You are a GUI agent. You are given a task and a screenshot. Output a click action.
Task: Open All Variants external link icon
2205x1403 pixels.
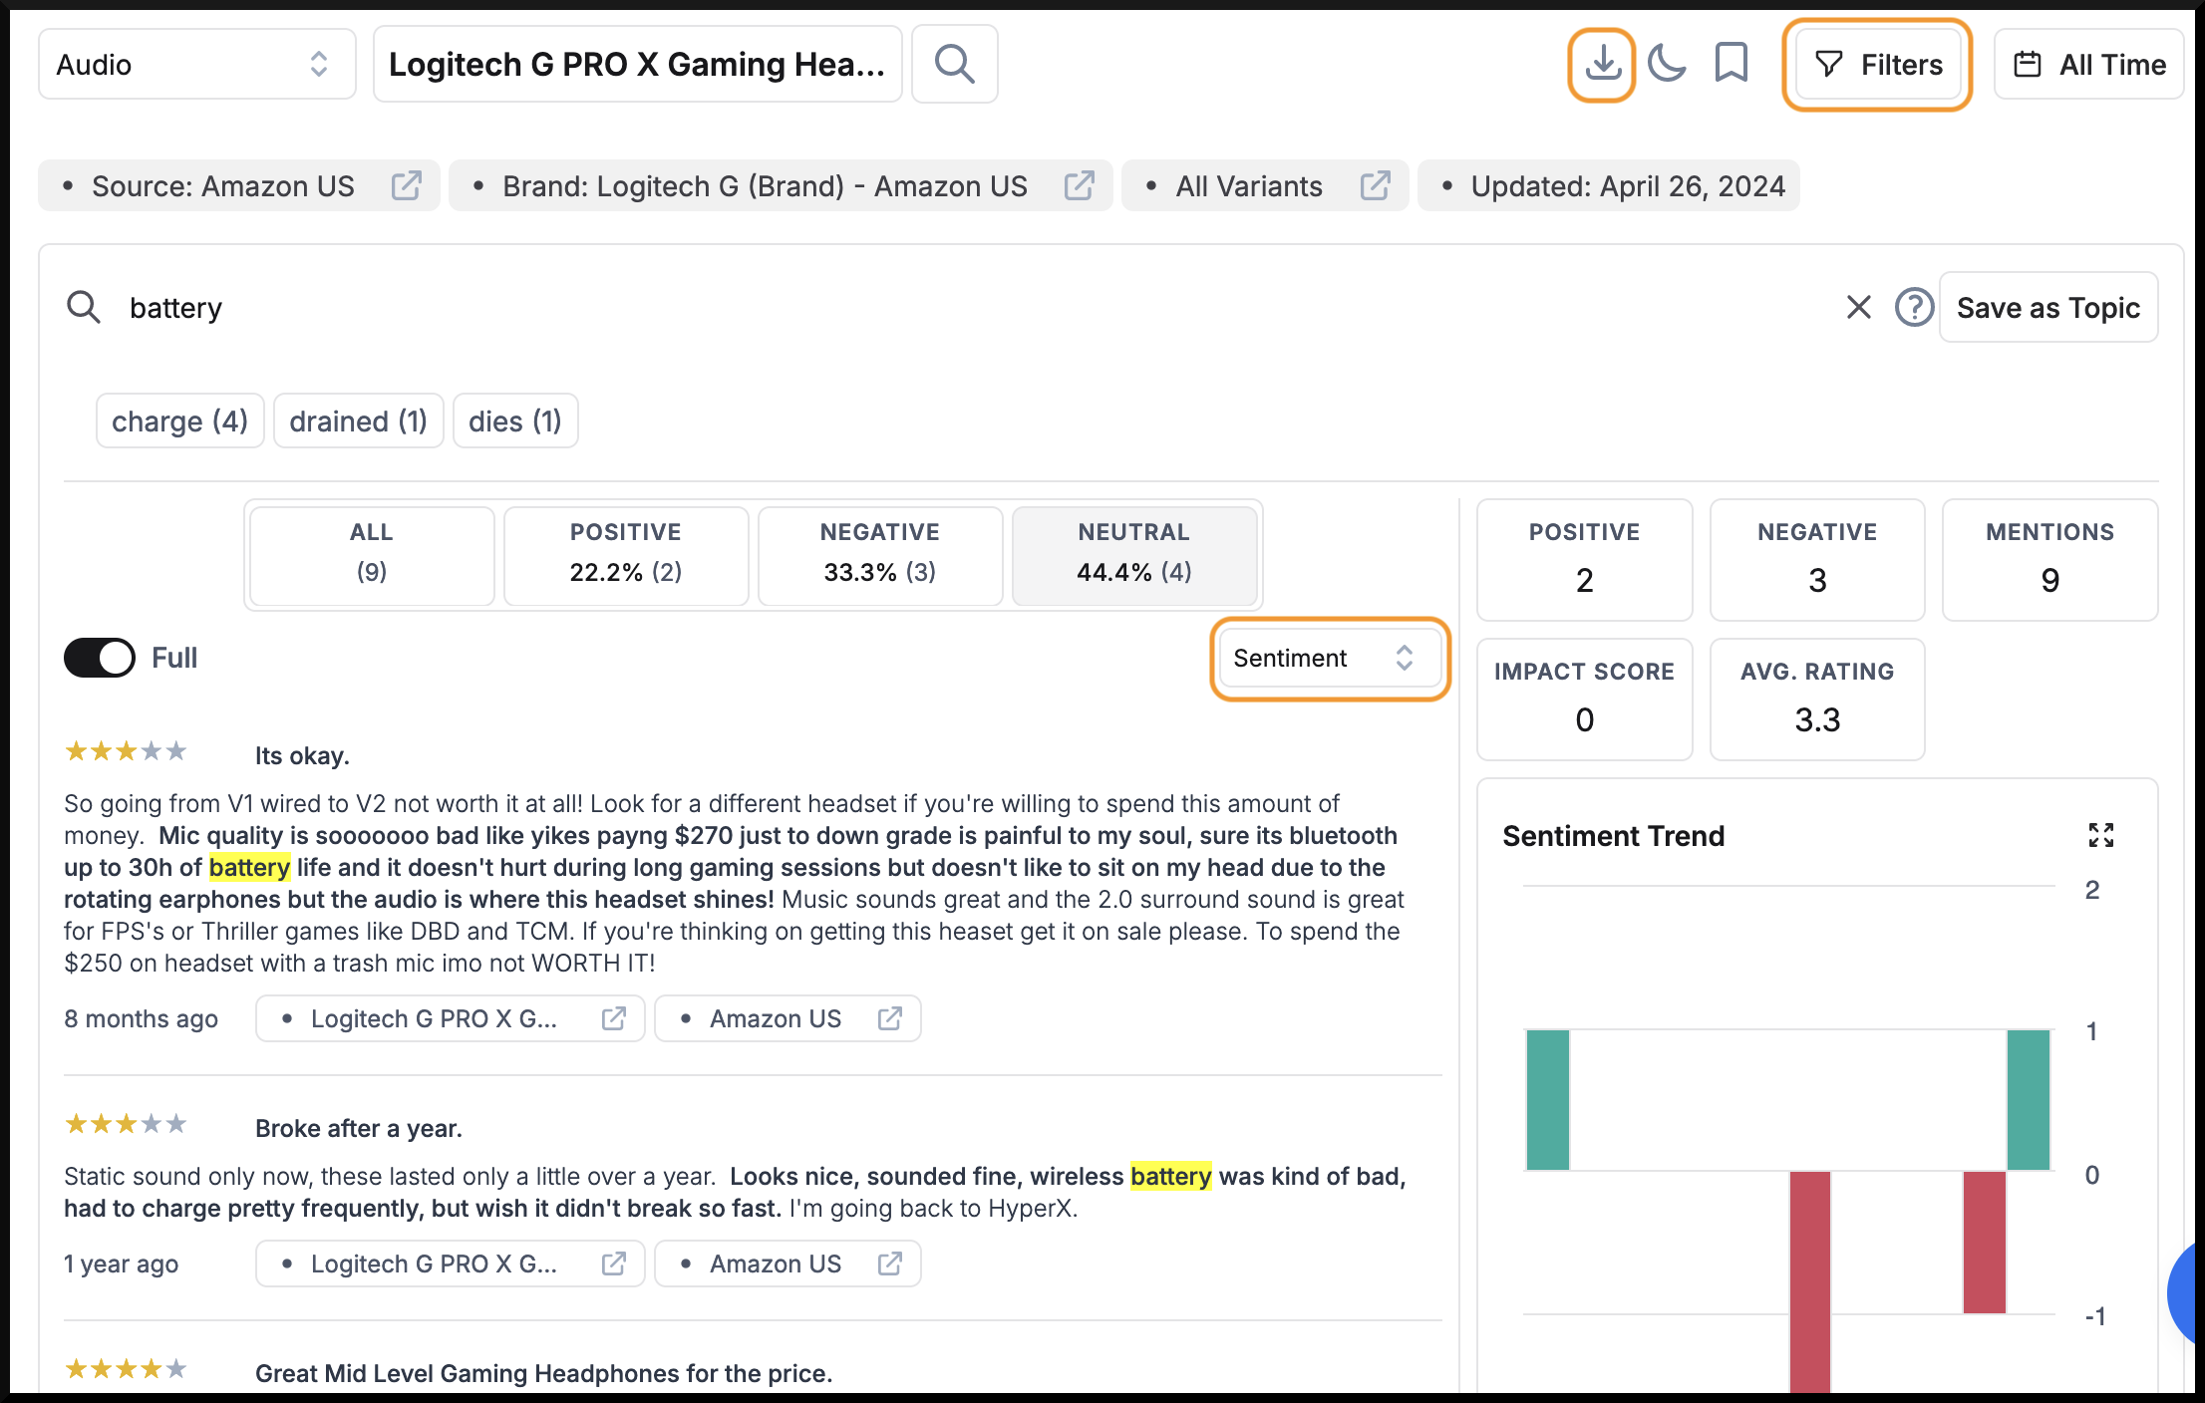pyautogui.click(x=1375, y=186)
